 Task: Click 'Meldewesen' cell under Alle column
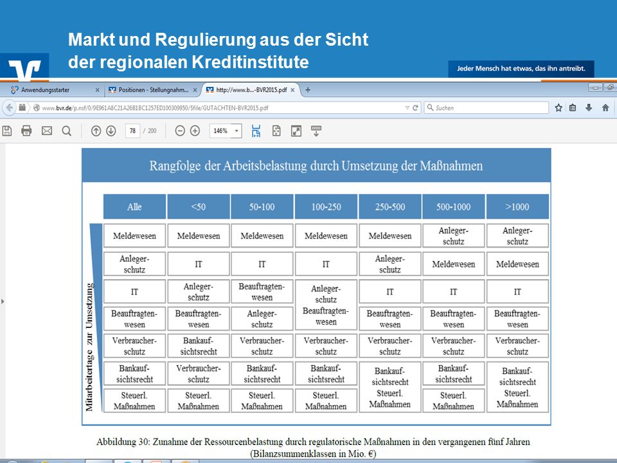tap(134, 236)
